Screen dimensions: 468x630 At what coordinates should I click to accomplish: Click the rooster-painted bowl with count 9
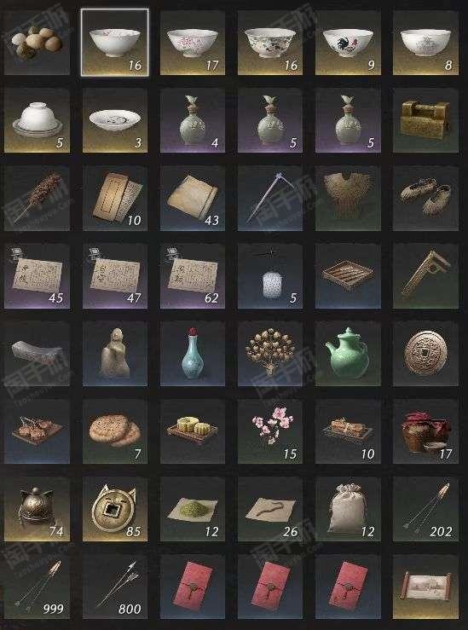tap(348, 43)
